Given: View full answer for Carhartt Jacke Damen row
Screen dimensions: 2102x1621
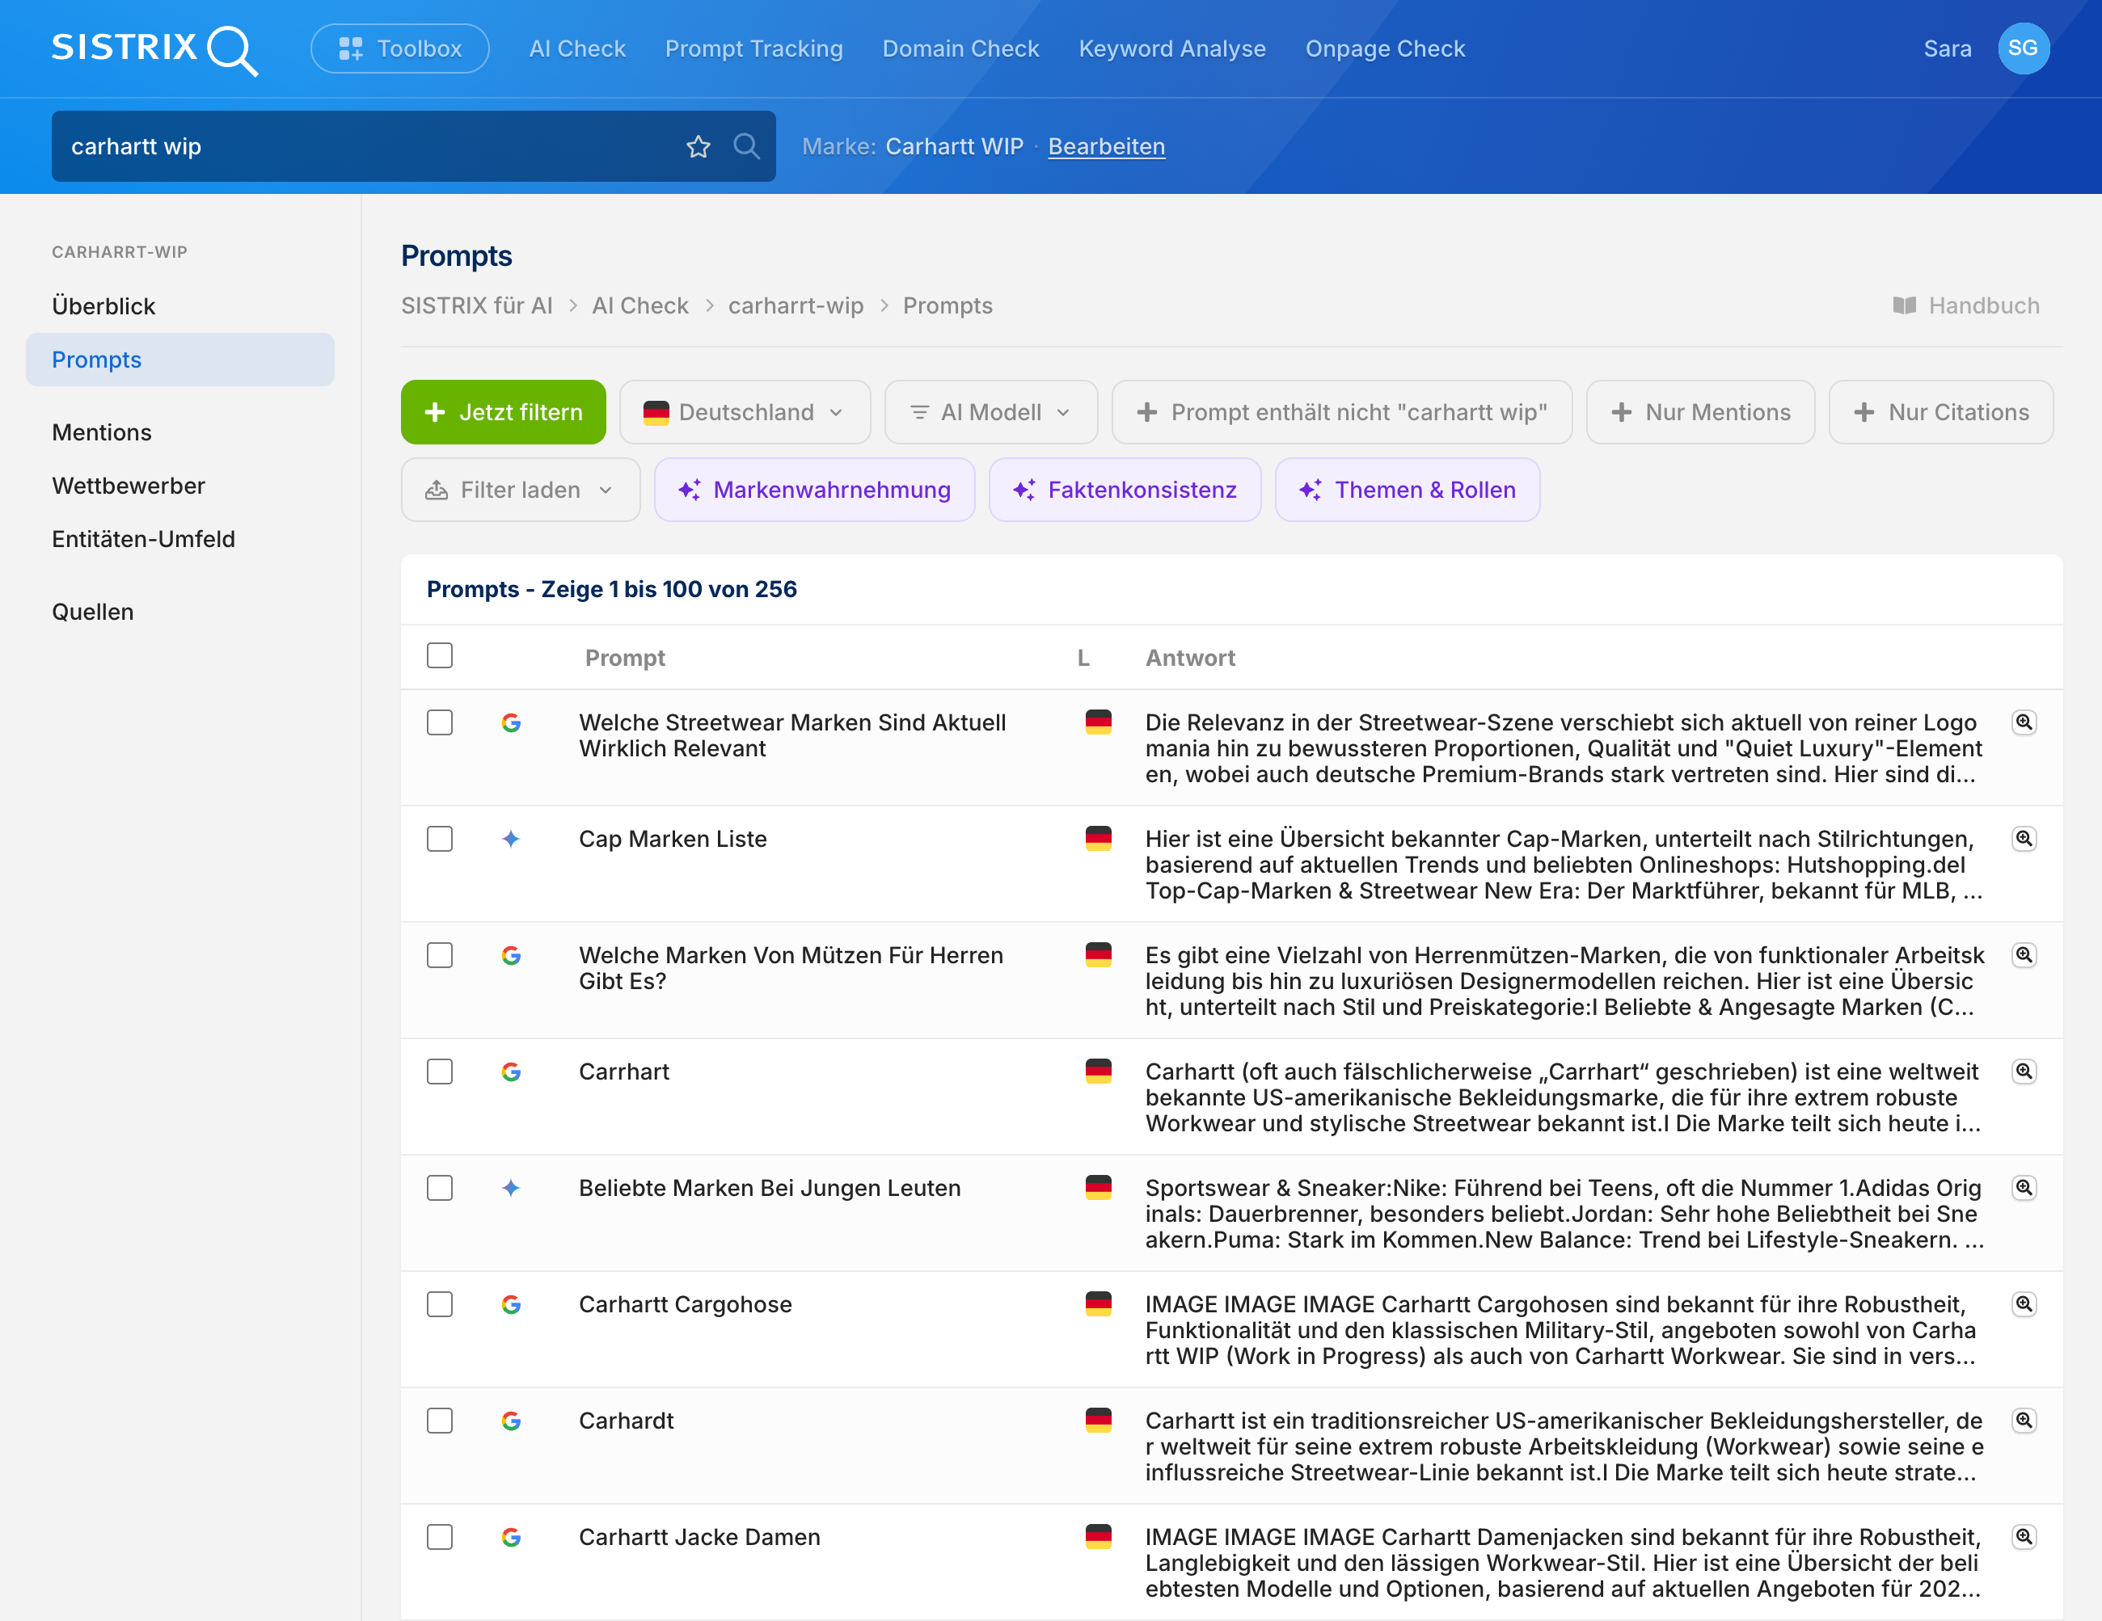Looking at the screenshot, I should [2025, 1537].
